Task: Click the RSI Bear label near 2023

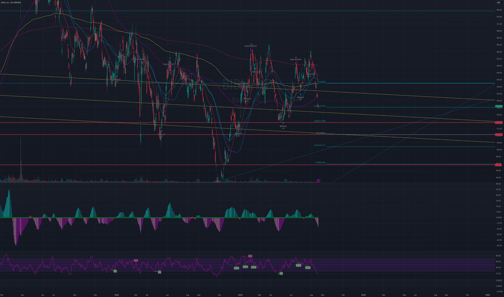Action: click(250, 256)
